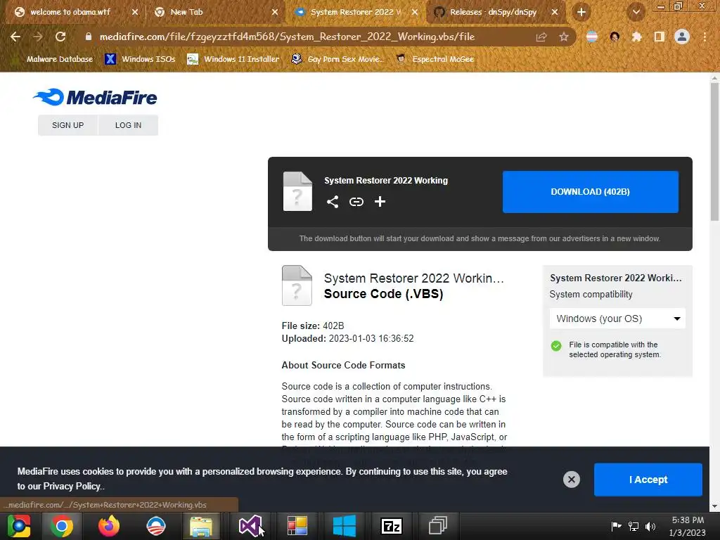Expand the Windows (your OS) dropdown
The image size is (720, 540).
coord(617,319)
